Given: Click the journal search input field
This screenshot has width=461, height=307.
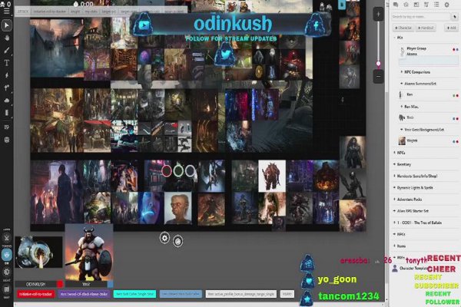Looking at the screenshot, I should click(421, 17).
